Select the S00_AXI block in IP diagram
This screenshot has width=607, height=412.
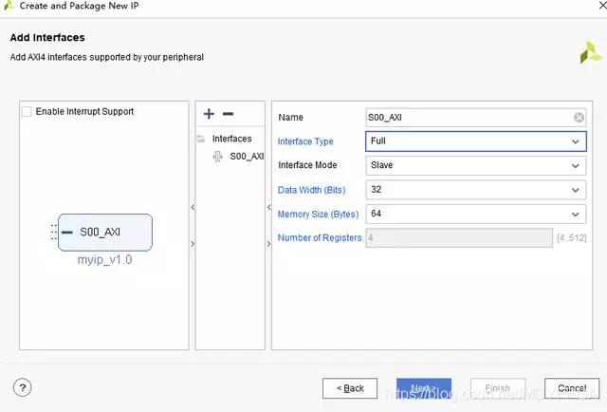coord(105,233)
